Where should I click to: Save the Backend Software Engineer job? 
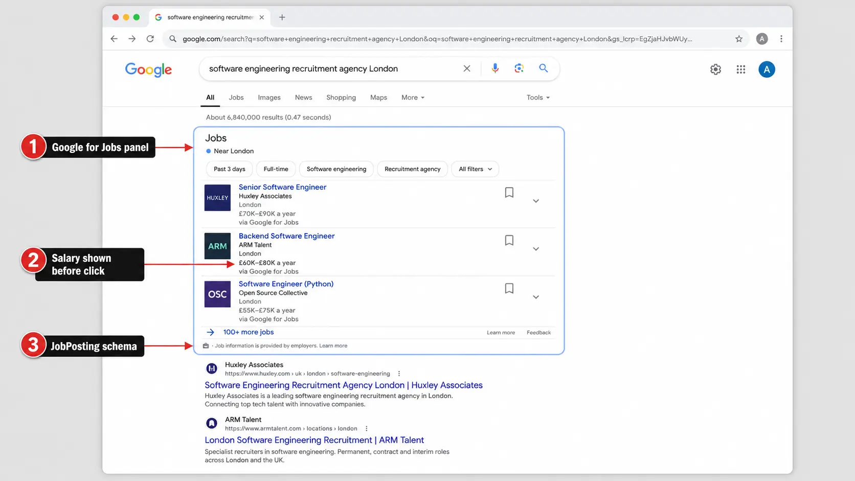pyautogui.click(x=509, y=241)
